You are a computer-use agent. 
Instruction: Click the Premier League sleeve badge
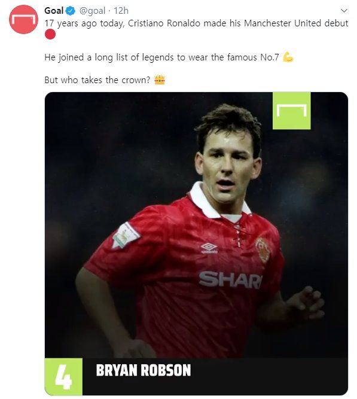click(x=125, y=235)
